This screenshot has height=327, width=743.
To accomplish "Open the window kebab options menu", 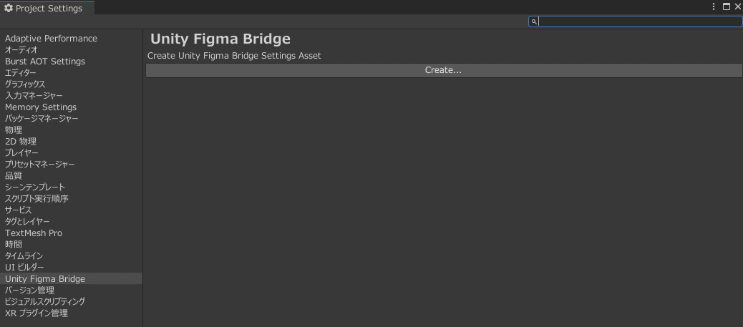I will 714,6.
